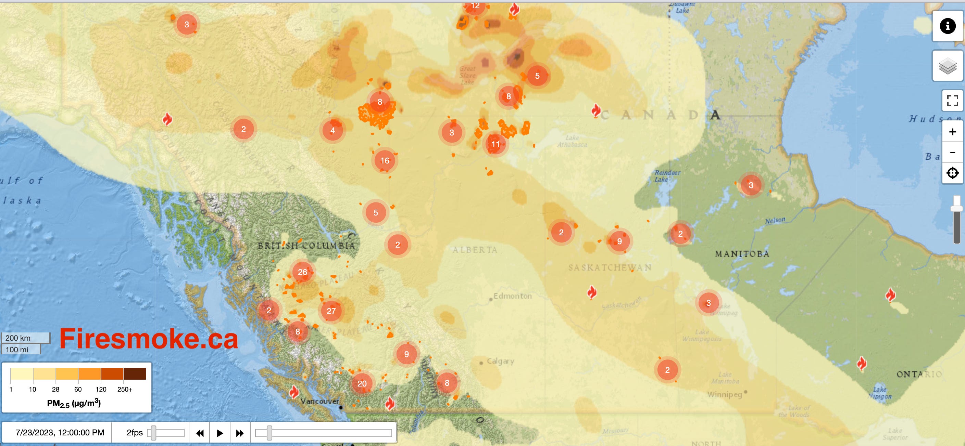Click the darkest 250+ legend swatch
Viewport: 965px width, 446px height.
(x=135, y=374)
